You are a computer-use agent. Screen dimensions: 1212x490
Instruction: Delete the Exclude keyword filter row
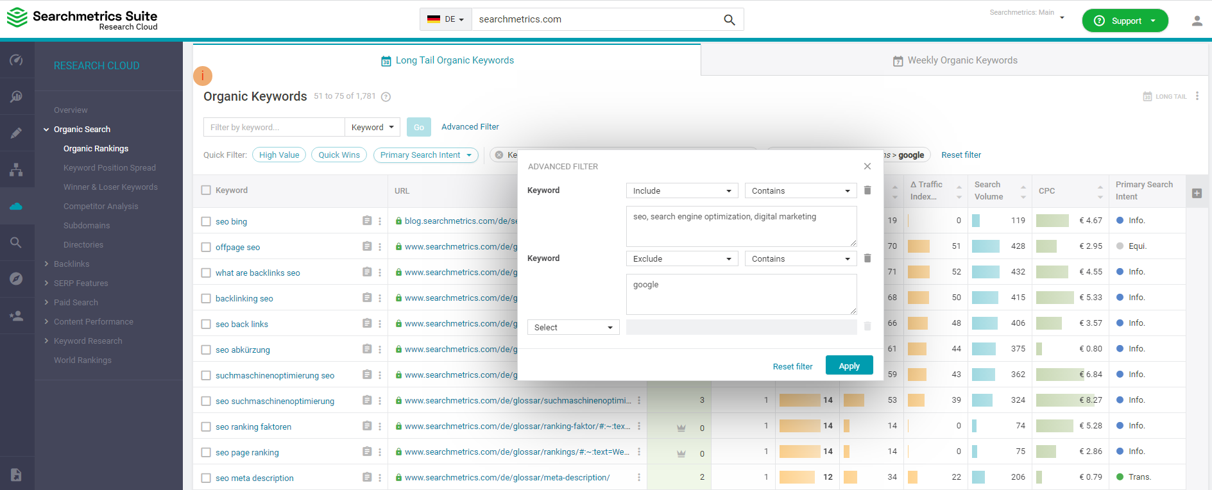coord(867,258)
